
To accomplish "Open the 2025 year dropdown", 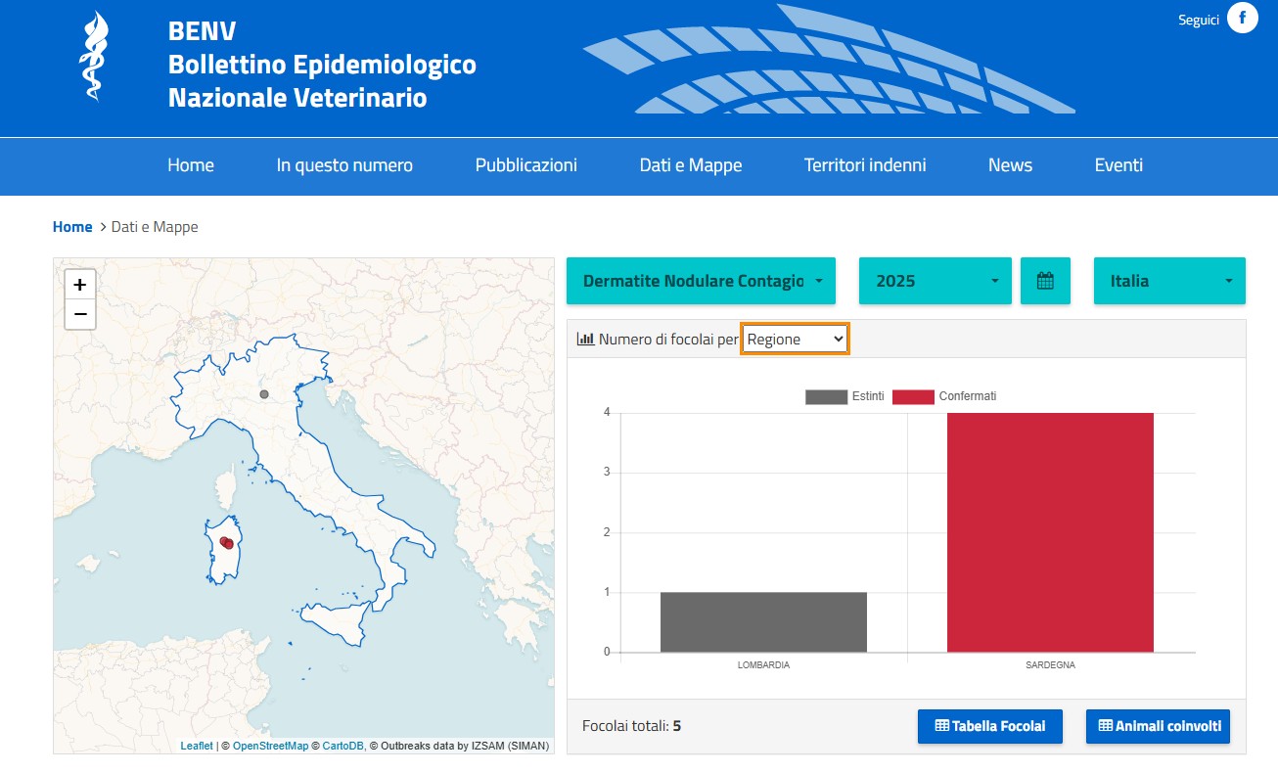I will (x=936, y=281).
